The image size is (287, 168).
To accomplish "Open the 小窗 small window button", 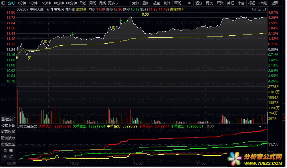I will [x=241, y=3].
